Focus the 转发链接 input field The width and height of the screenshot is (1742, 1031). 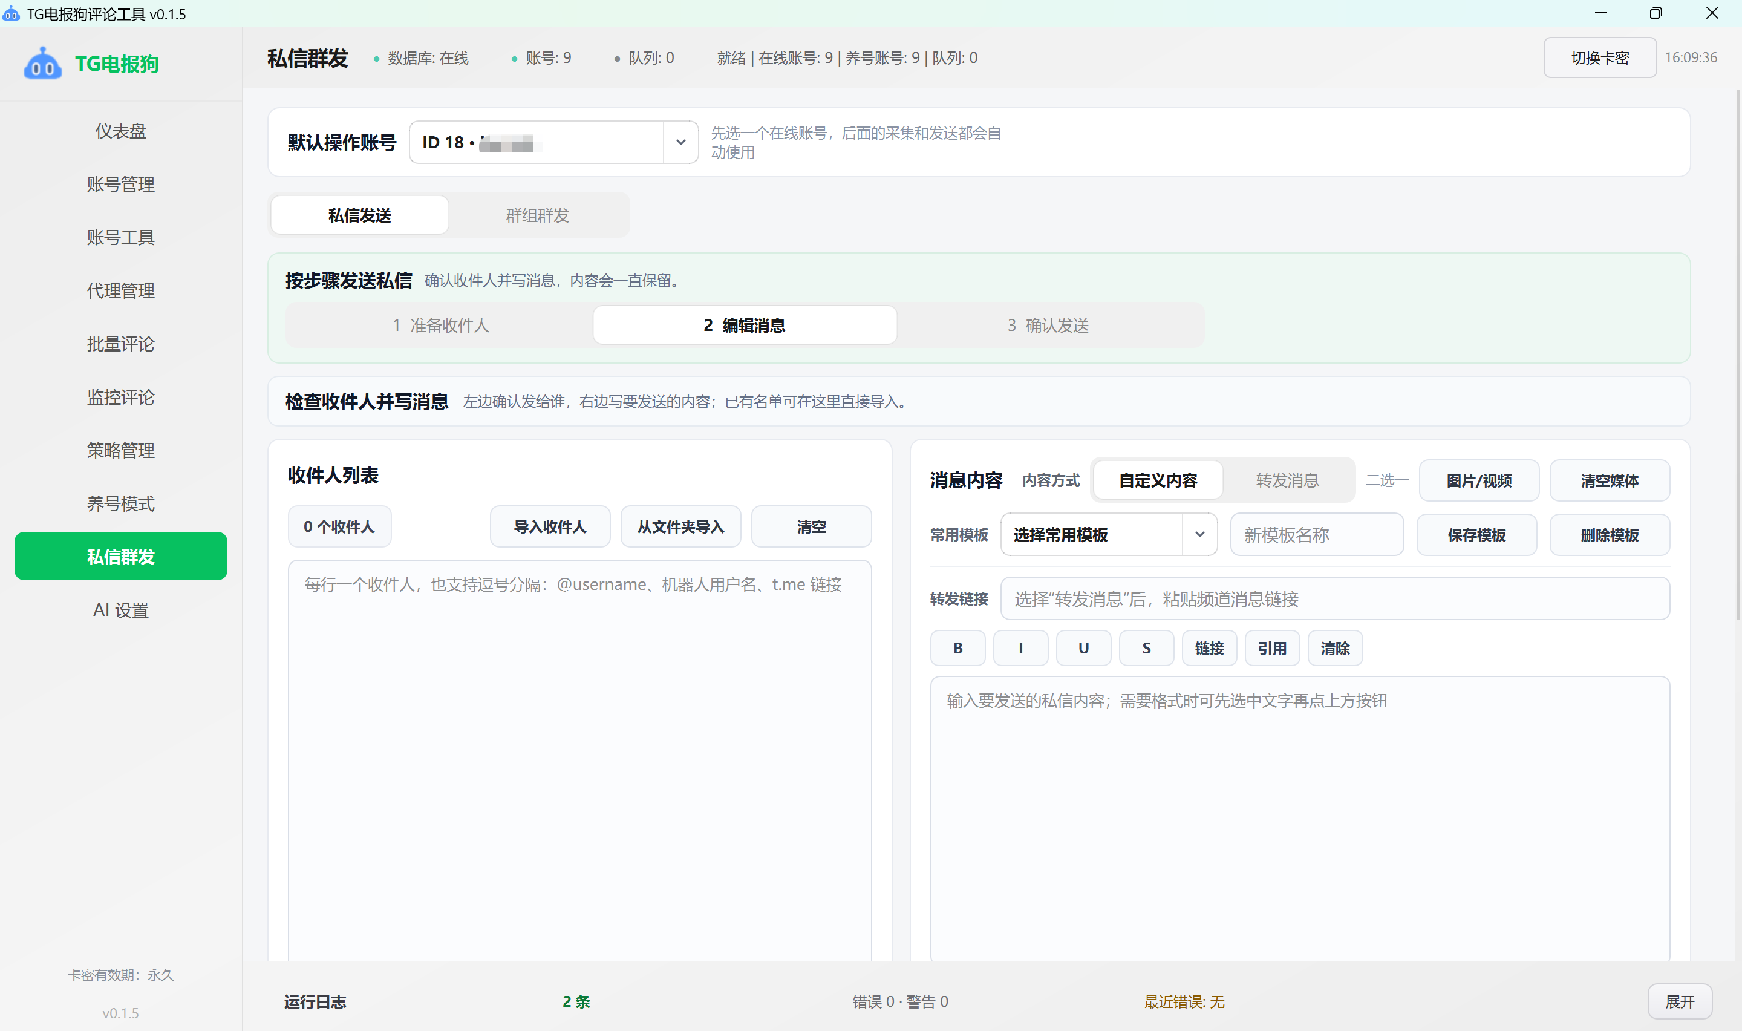tap(1334, 599)
